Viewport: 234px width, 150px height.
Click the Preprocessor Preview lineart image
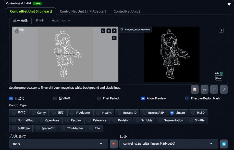coord(172,54)
